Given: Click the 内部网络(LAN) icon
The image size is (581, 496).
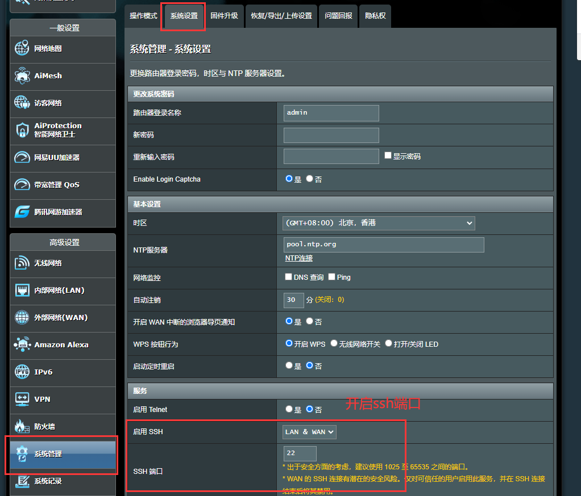Looking at the screenshot, I should click(x=22, y=291).
